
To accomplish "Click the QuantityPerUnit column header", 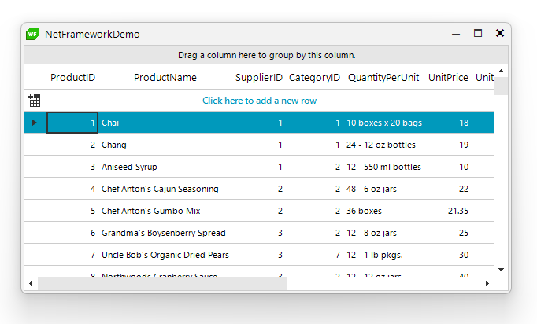I will click(383, 78).
